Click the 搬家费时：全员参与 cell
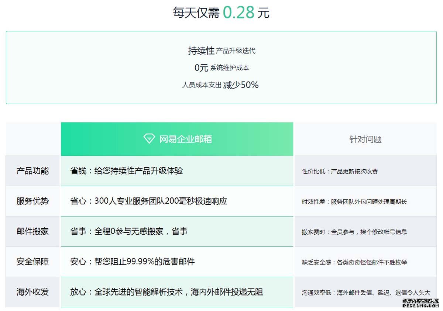 365,231
